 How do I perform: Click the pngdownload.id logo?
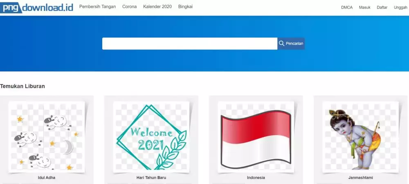(x=36, y=7)
